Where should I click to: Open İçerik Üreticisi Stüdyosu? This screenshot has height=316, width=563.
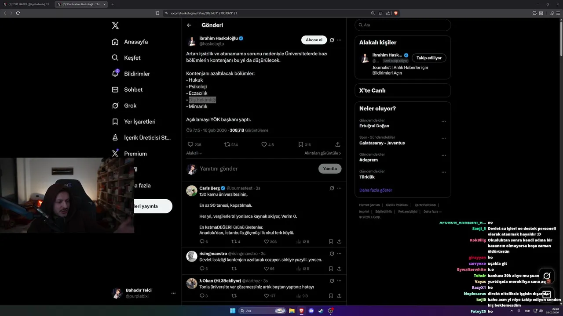pos(141,137)
